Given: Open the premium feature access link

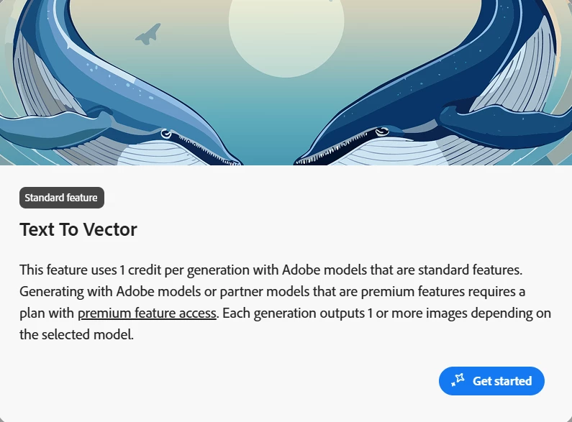Looking at the screenshot, I should (147, 313).
